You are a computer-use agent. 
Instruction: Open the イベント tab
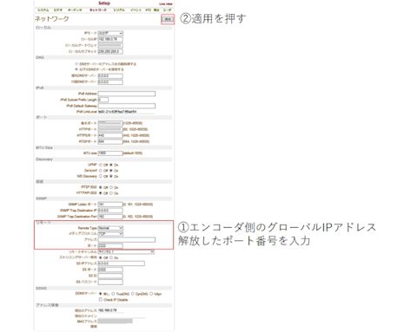[x=136, y=10]
